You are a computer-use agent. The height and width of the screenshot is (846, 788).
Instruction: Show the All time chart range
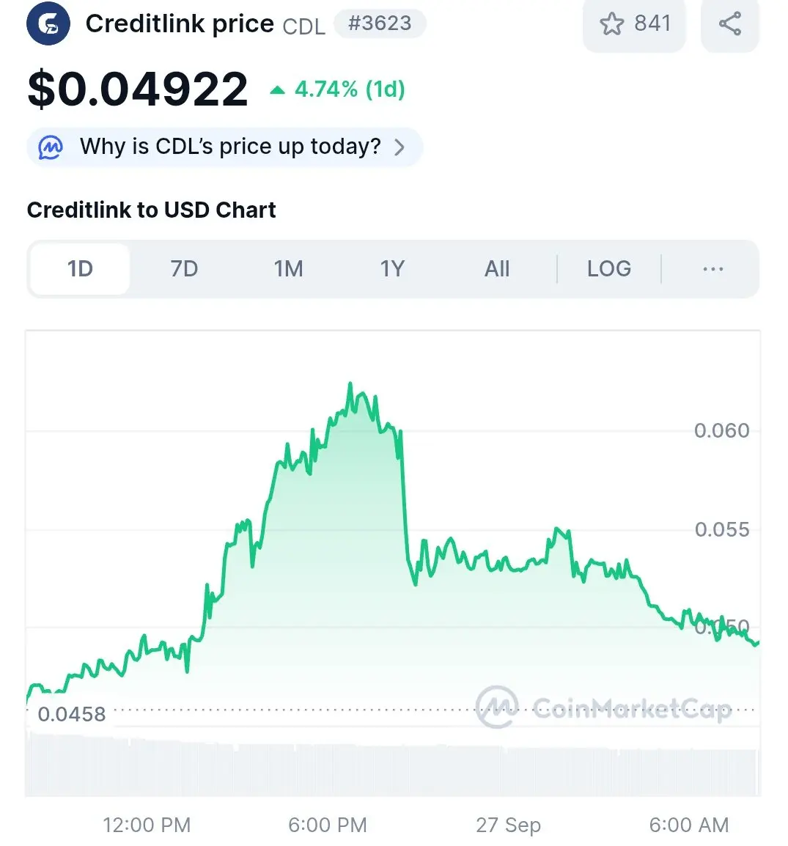pos(497,269)
